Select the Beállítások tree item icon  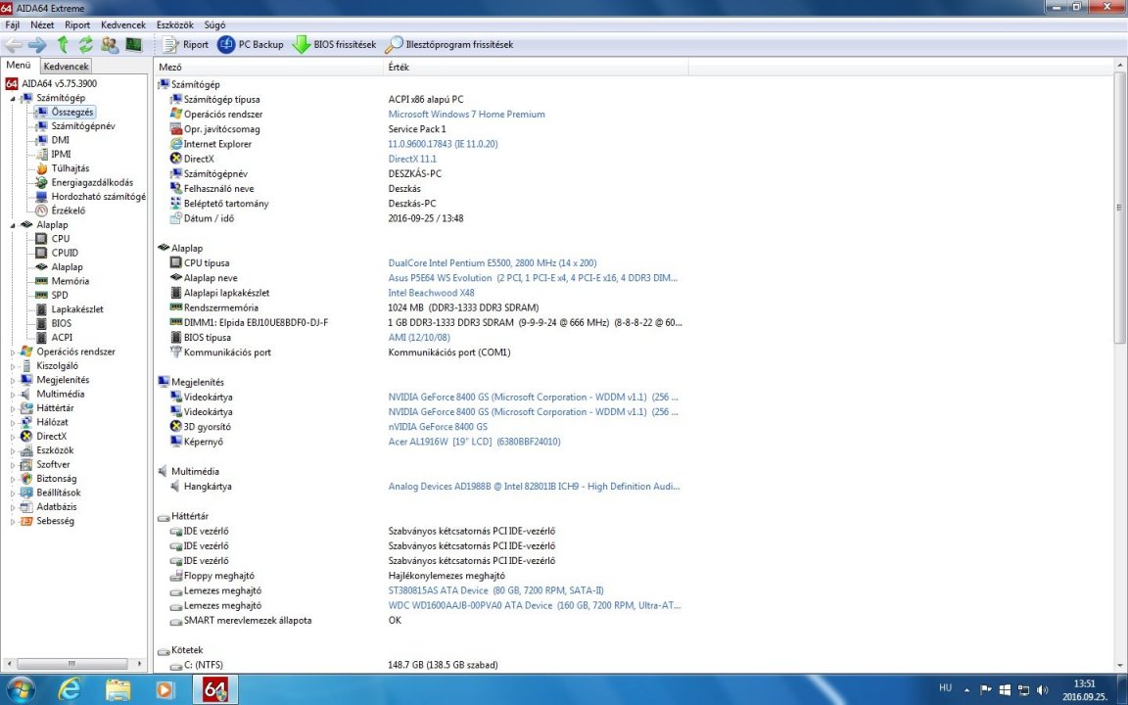26,493
